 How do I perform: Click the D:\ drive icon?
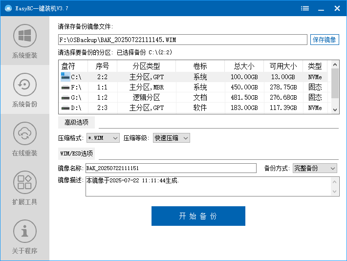click(x=65, y=108)
